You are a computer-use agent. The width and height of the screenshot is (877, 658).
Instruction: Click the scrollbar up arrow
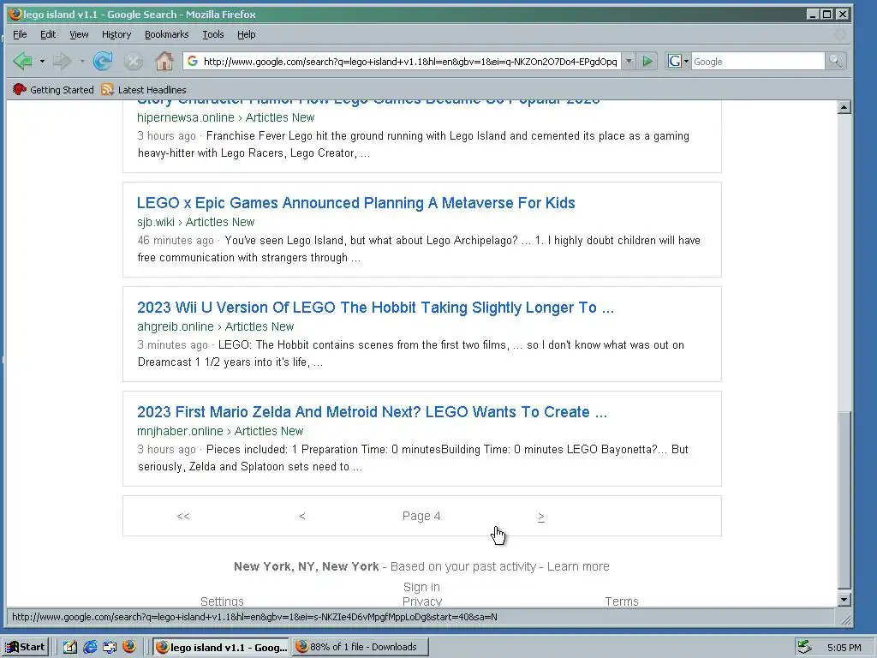click(x=844, y=107)
